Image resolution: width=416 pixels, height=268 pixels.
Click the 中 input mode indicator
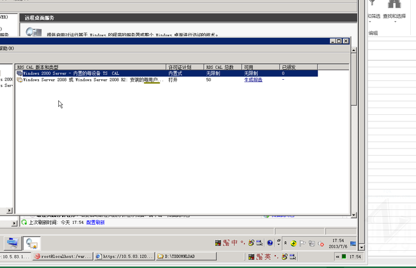point(234,242)
